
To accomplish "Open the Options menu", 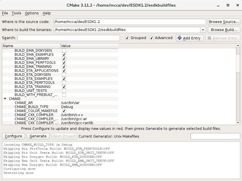I will click(x=32, y=13).
